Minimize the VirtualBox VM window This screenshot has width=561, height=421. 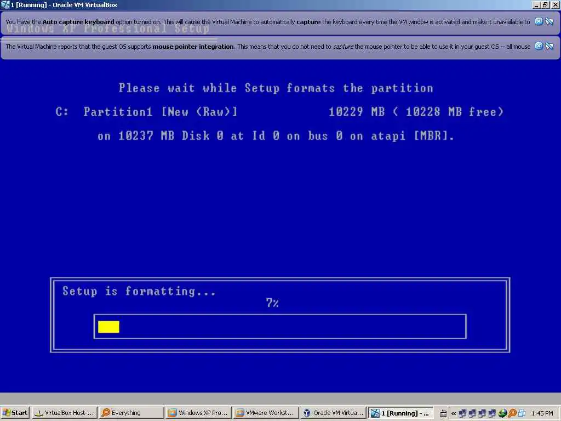click(536, 4)
